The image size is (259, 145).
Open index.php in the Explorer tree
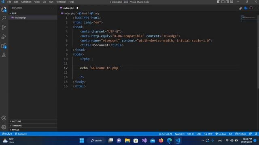pos(33,18)
